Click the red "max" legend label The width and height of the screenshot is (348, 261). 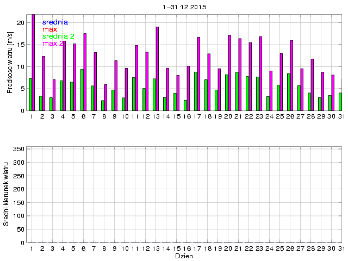(49, 29)
